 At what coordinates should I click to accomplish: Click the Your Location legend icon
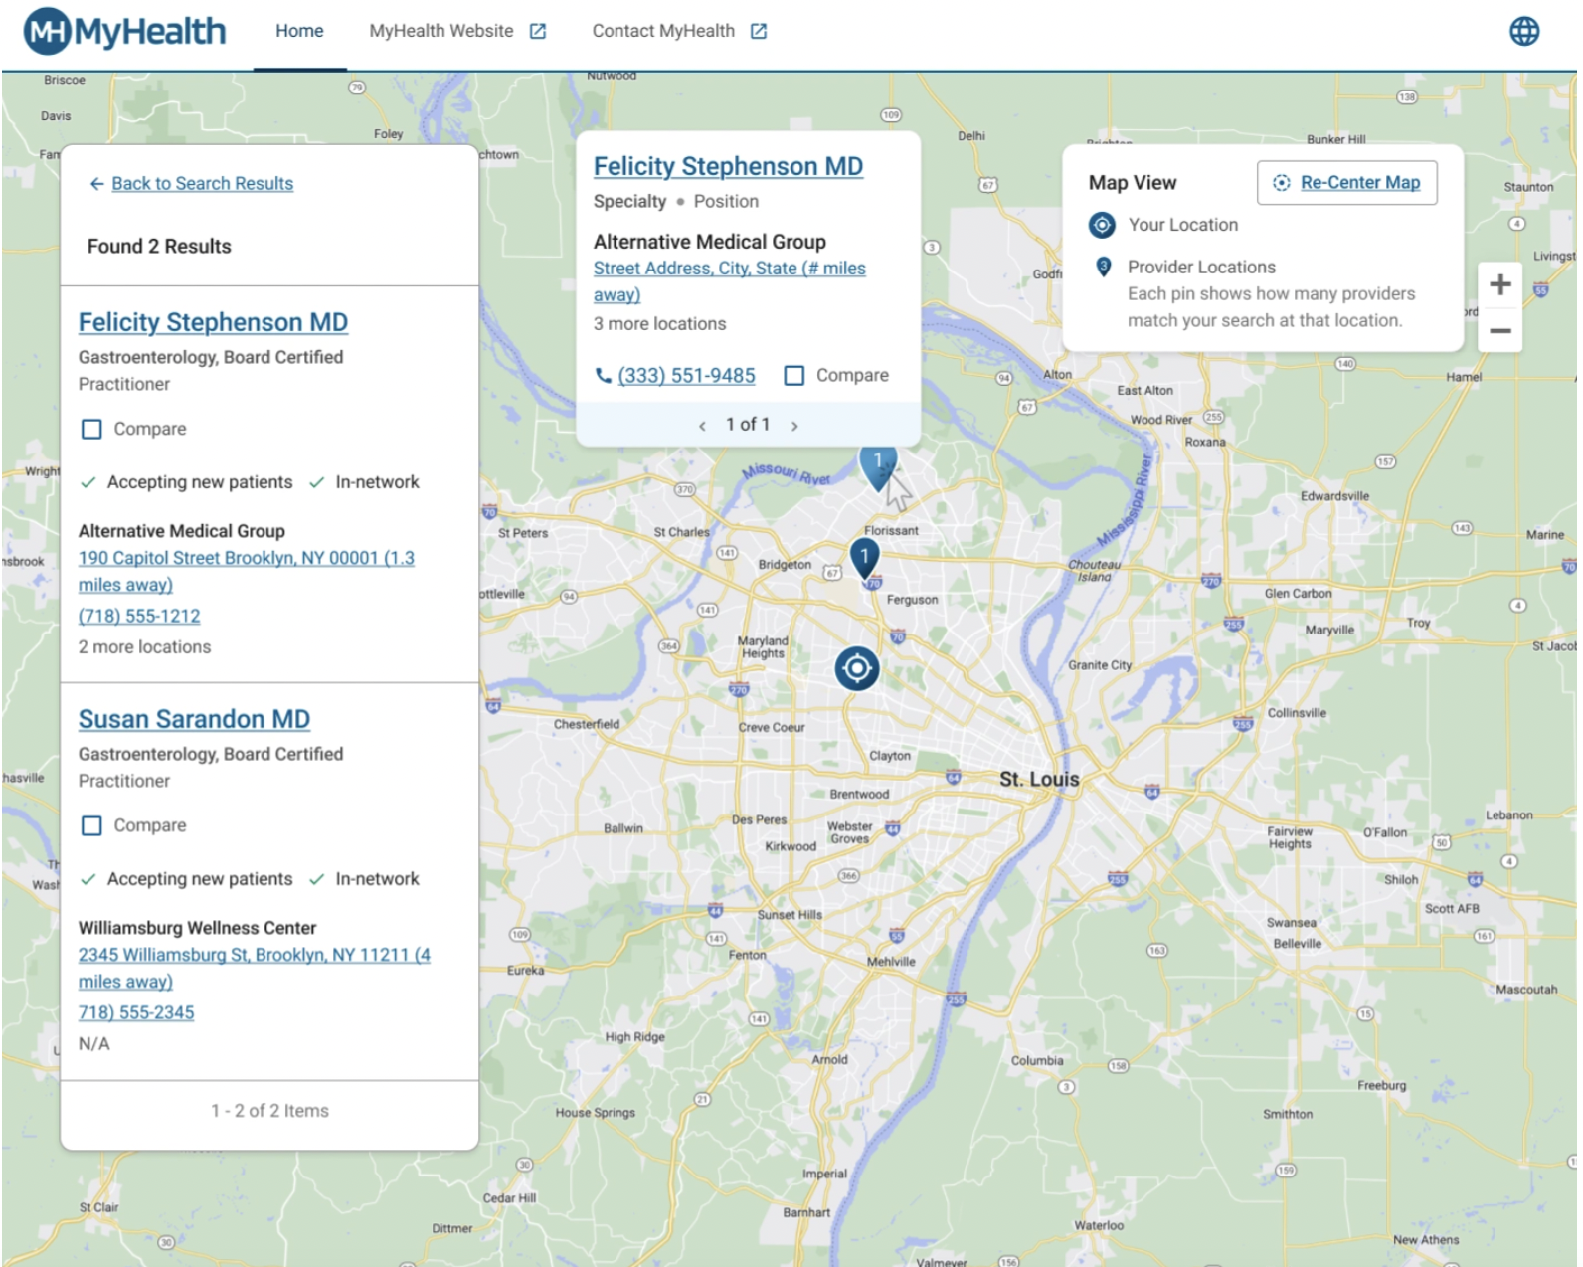coord(1102,225)
